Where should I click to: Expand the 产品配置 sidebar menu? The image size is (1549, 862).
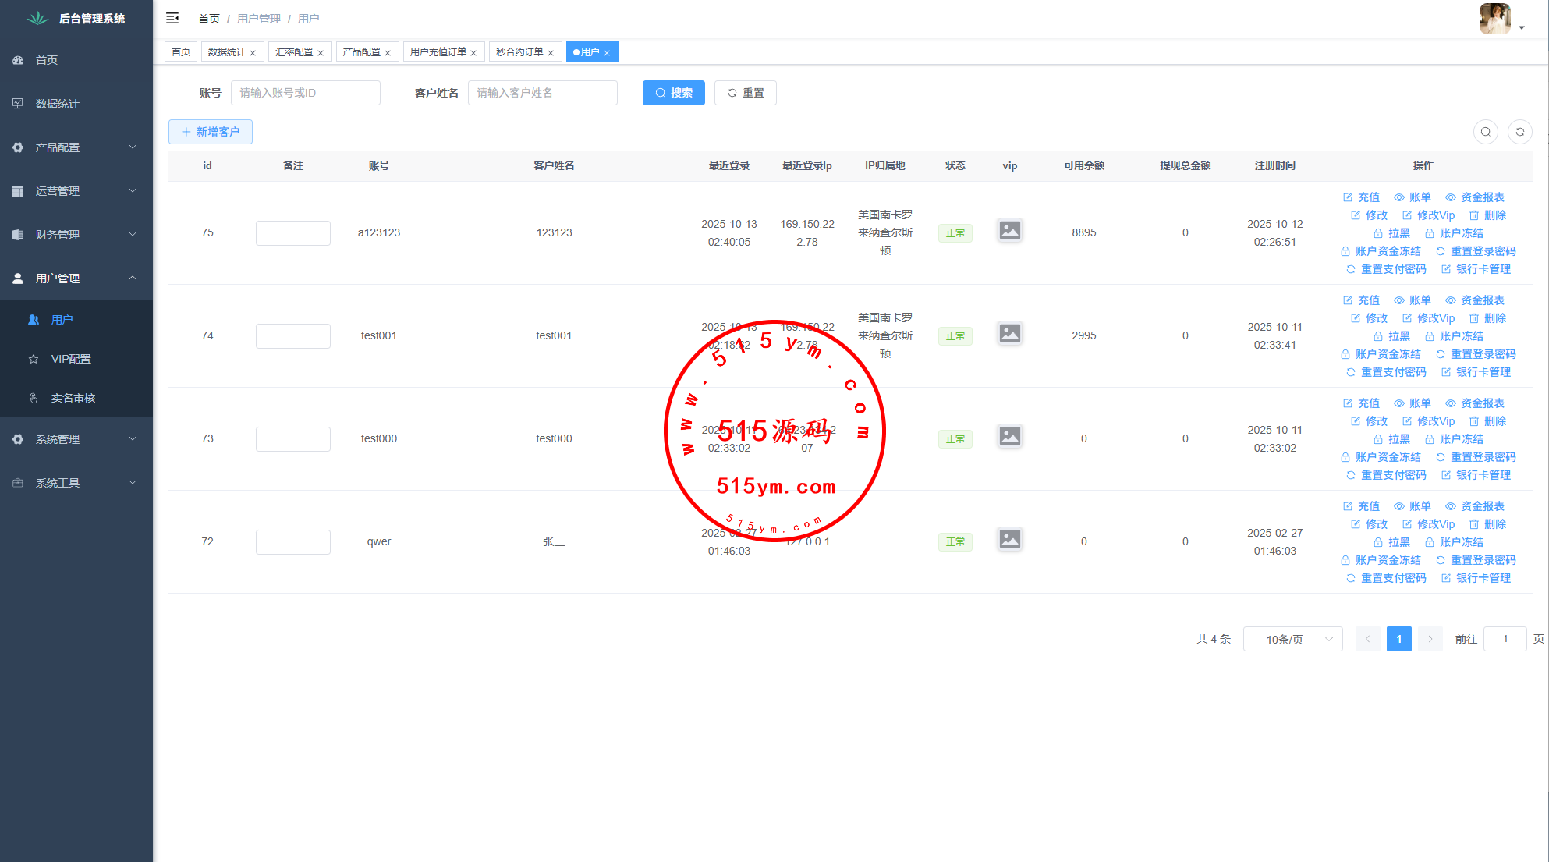[76, 147]
